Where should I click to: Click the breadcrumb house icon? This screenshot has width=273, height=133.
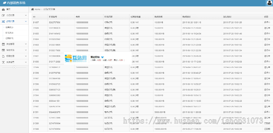(32, 9)
